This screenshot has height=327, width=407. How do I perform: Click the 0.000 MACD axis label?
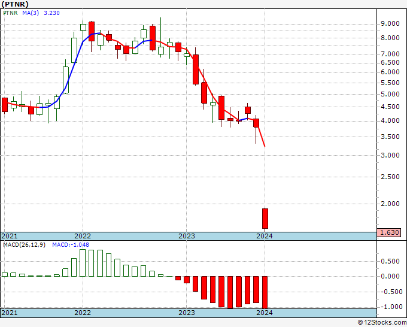click(x=390, y=276)
